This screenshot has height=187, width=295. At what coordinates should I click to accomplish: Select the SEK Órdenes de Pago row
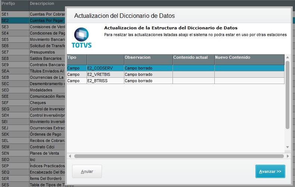[33, 134]
